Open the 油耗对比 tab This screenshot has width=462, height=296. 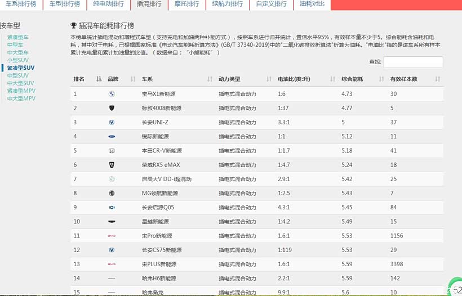312,4
